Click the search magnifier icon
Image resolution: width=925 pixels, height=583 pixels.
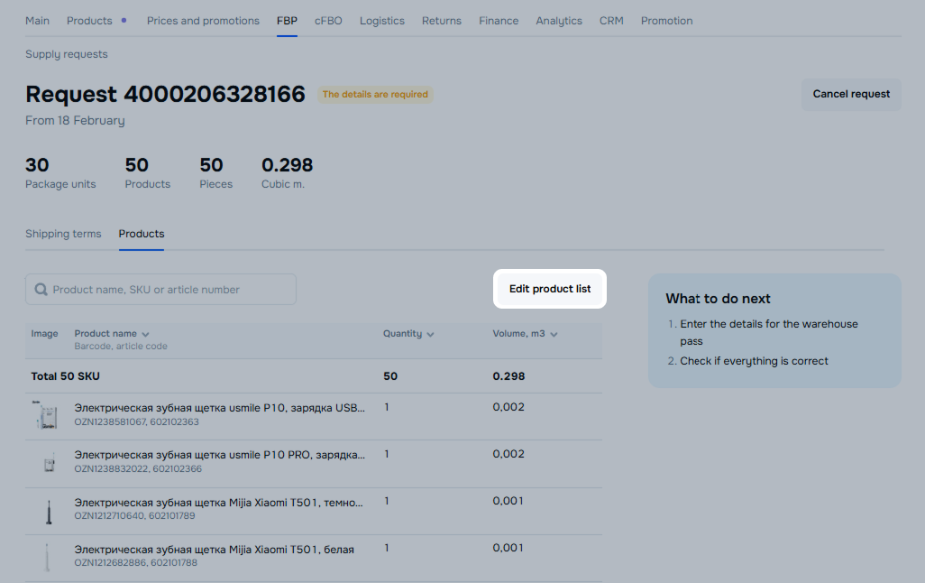(x=41, y=290)
